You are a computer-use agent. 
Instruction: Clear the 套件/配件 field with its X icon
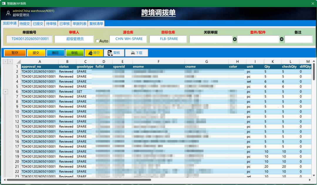pos(281,39)
